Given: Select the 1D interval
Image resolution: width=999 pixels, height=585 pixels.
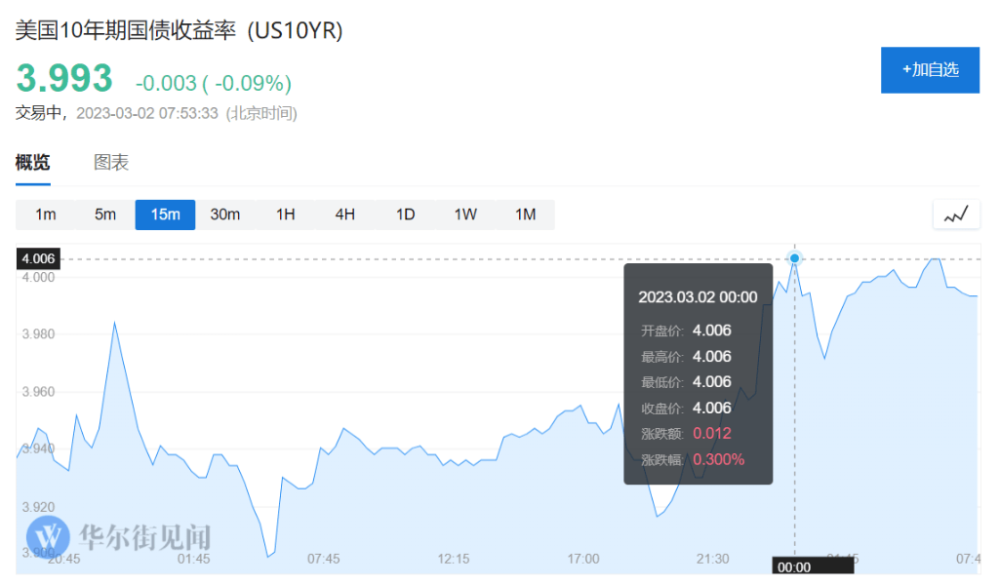Looking at the screenshot, I should click(x=406, y=214).
